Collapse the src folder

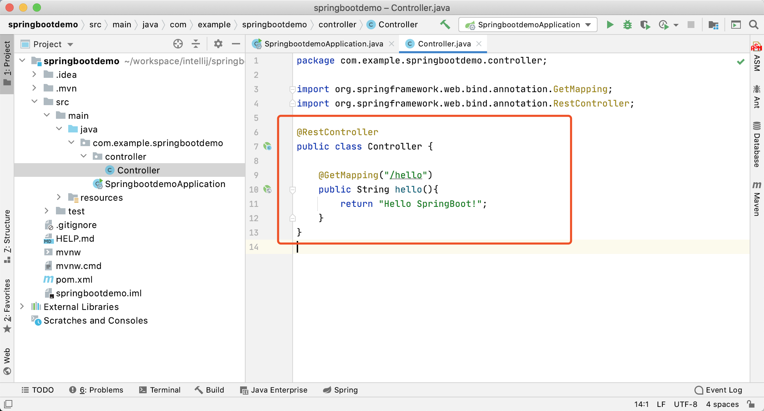point(34,101)
